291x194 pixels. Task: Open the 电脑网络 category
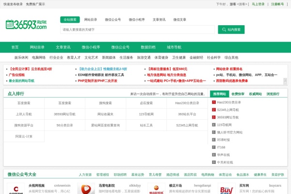point(39,58)
